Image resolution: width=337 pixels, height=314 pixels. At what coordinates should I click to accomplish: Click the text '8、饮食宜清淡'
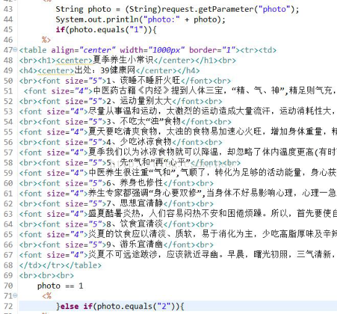(x=135, y=224)
